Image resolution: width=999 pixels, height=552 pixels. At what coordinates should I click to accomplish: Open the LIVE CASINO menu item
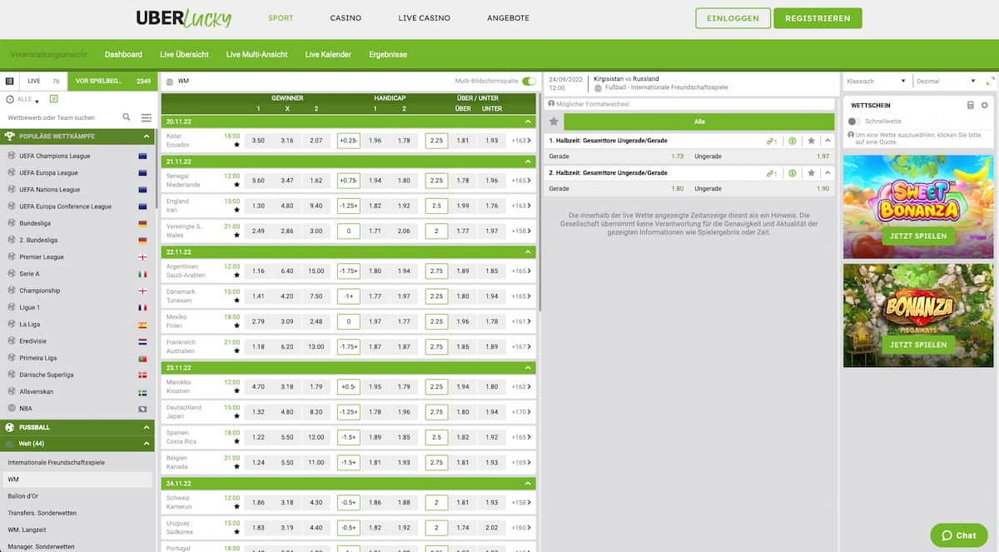pos(425,18)
